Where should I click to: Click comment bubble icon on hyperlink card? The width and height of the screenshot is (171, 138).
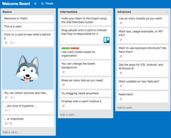[x=6, y=111]
